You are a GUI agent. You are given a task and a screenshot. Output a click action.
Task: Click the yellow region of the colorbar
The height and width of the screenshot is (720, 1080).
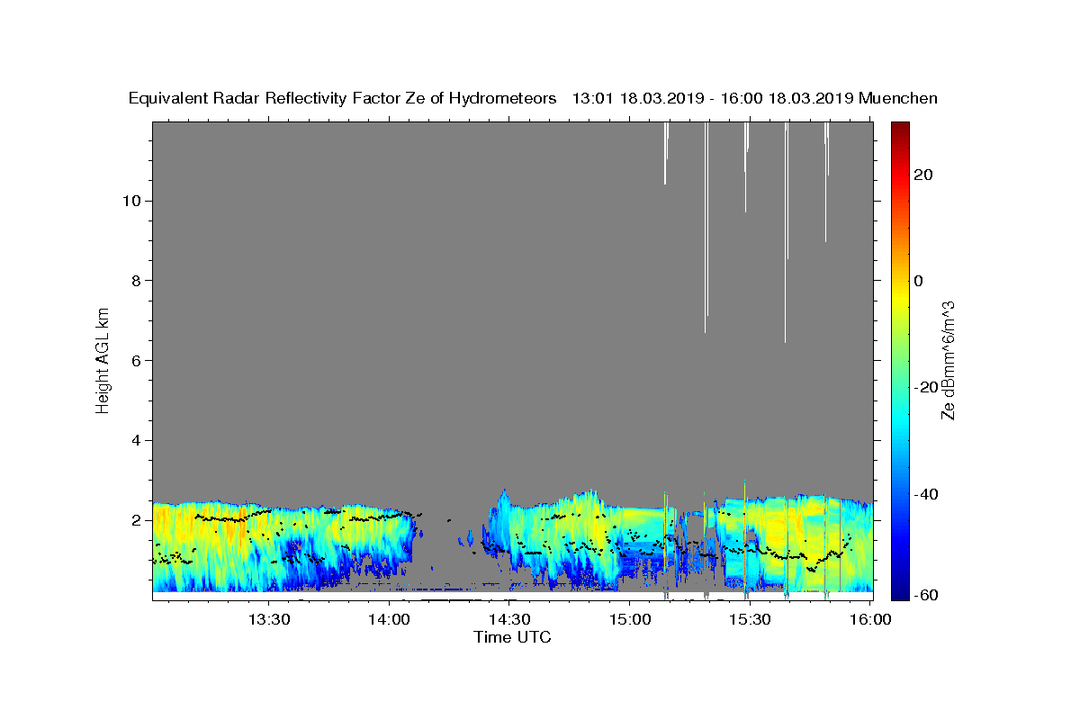pyautogui.click(x=900, y=297)
